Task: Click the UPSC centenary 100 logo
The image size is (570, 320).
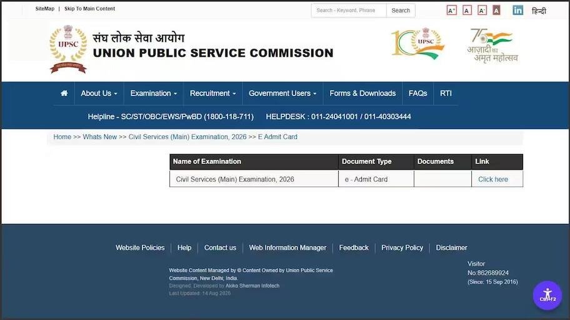Action: tap(418, 44)
